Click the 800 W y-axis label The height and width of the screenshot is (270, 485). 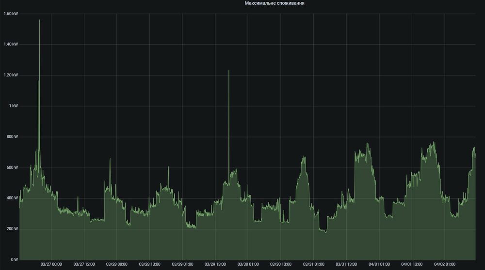(12, 136)
